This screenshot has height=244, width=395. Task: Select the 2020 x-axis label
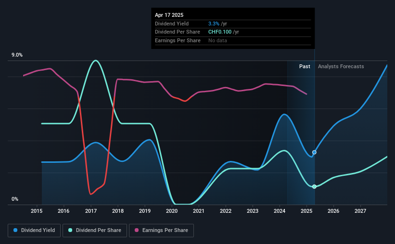172,211
